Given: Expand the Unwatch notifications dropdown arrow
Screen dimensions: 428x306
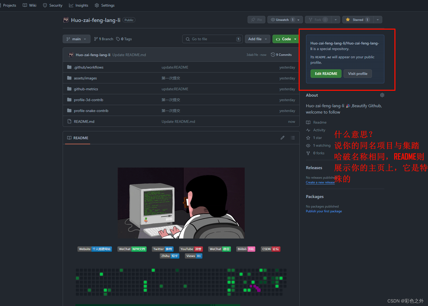Looking at the screenshot, I should (299, 20).
